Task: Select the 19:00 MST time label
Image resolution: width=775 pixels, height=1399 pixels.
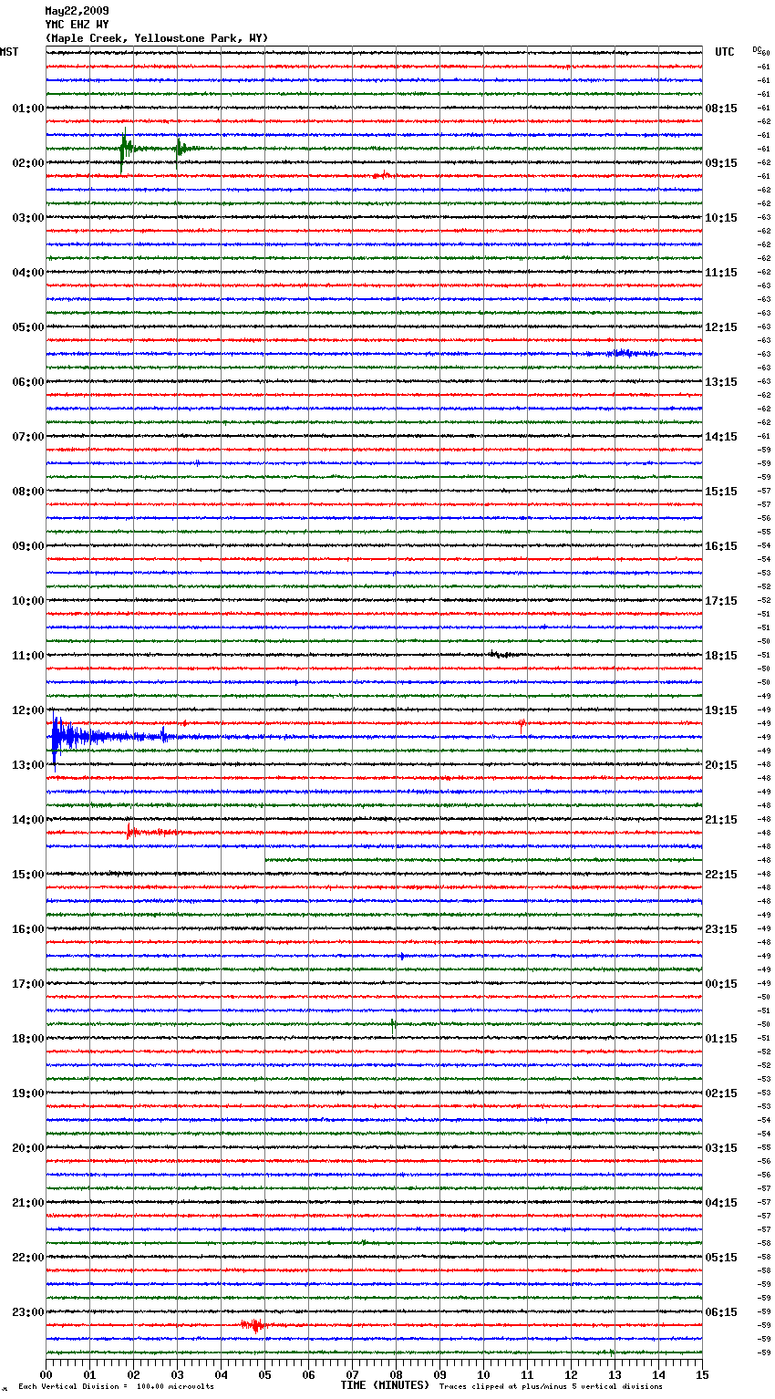Action: pyautogui.click(x=27, y=1093)
